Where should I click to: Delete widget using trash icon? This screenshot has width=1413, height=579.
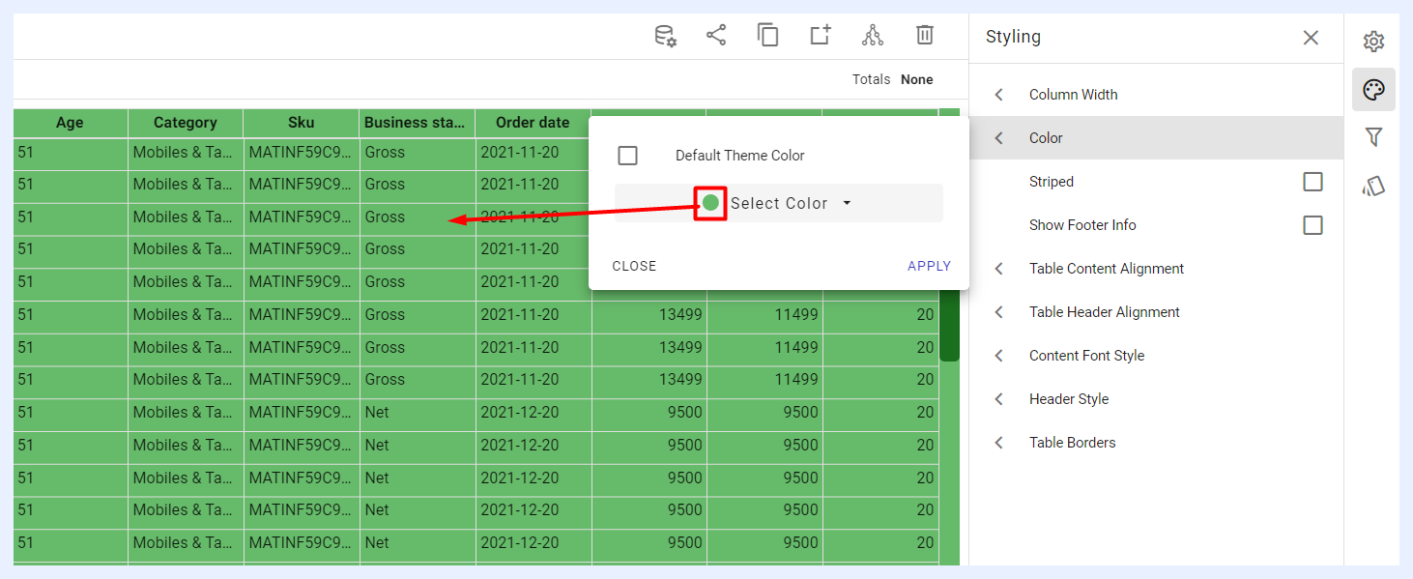pos(925,36)
